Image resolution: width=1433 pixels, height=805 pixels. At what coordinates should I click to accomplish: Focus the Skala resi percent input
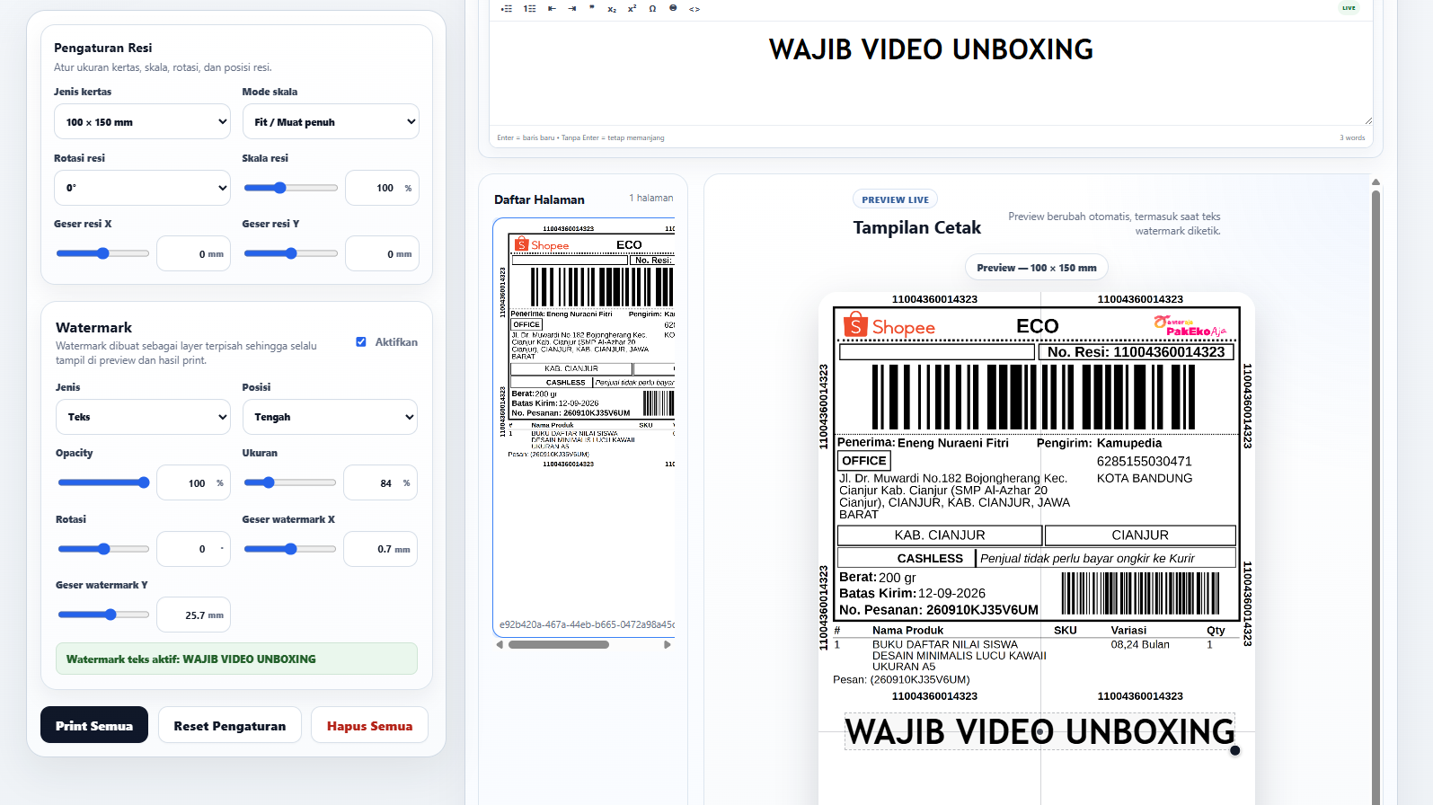(382, 188)
